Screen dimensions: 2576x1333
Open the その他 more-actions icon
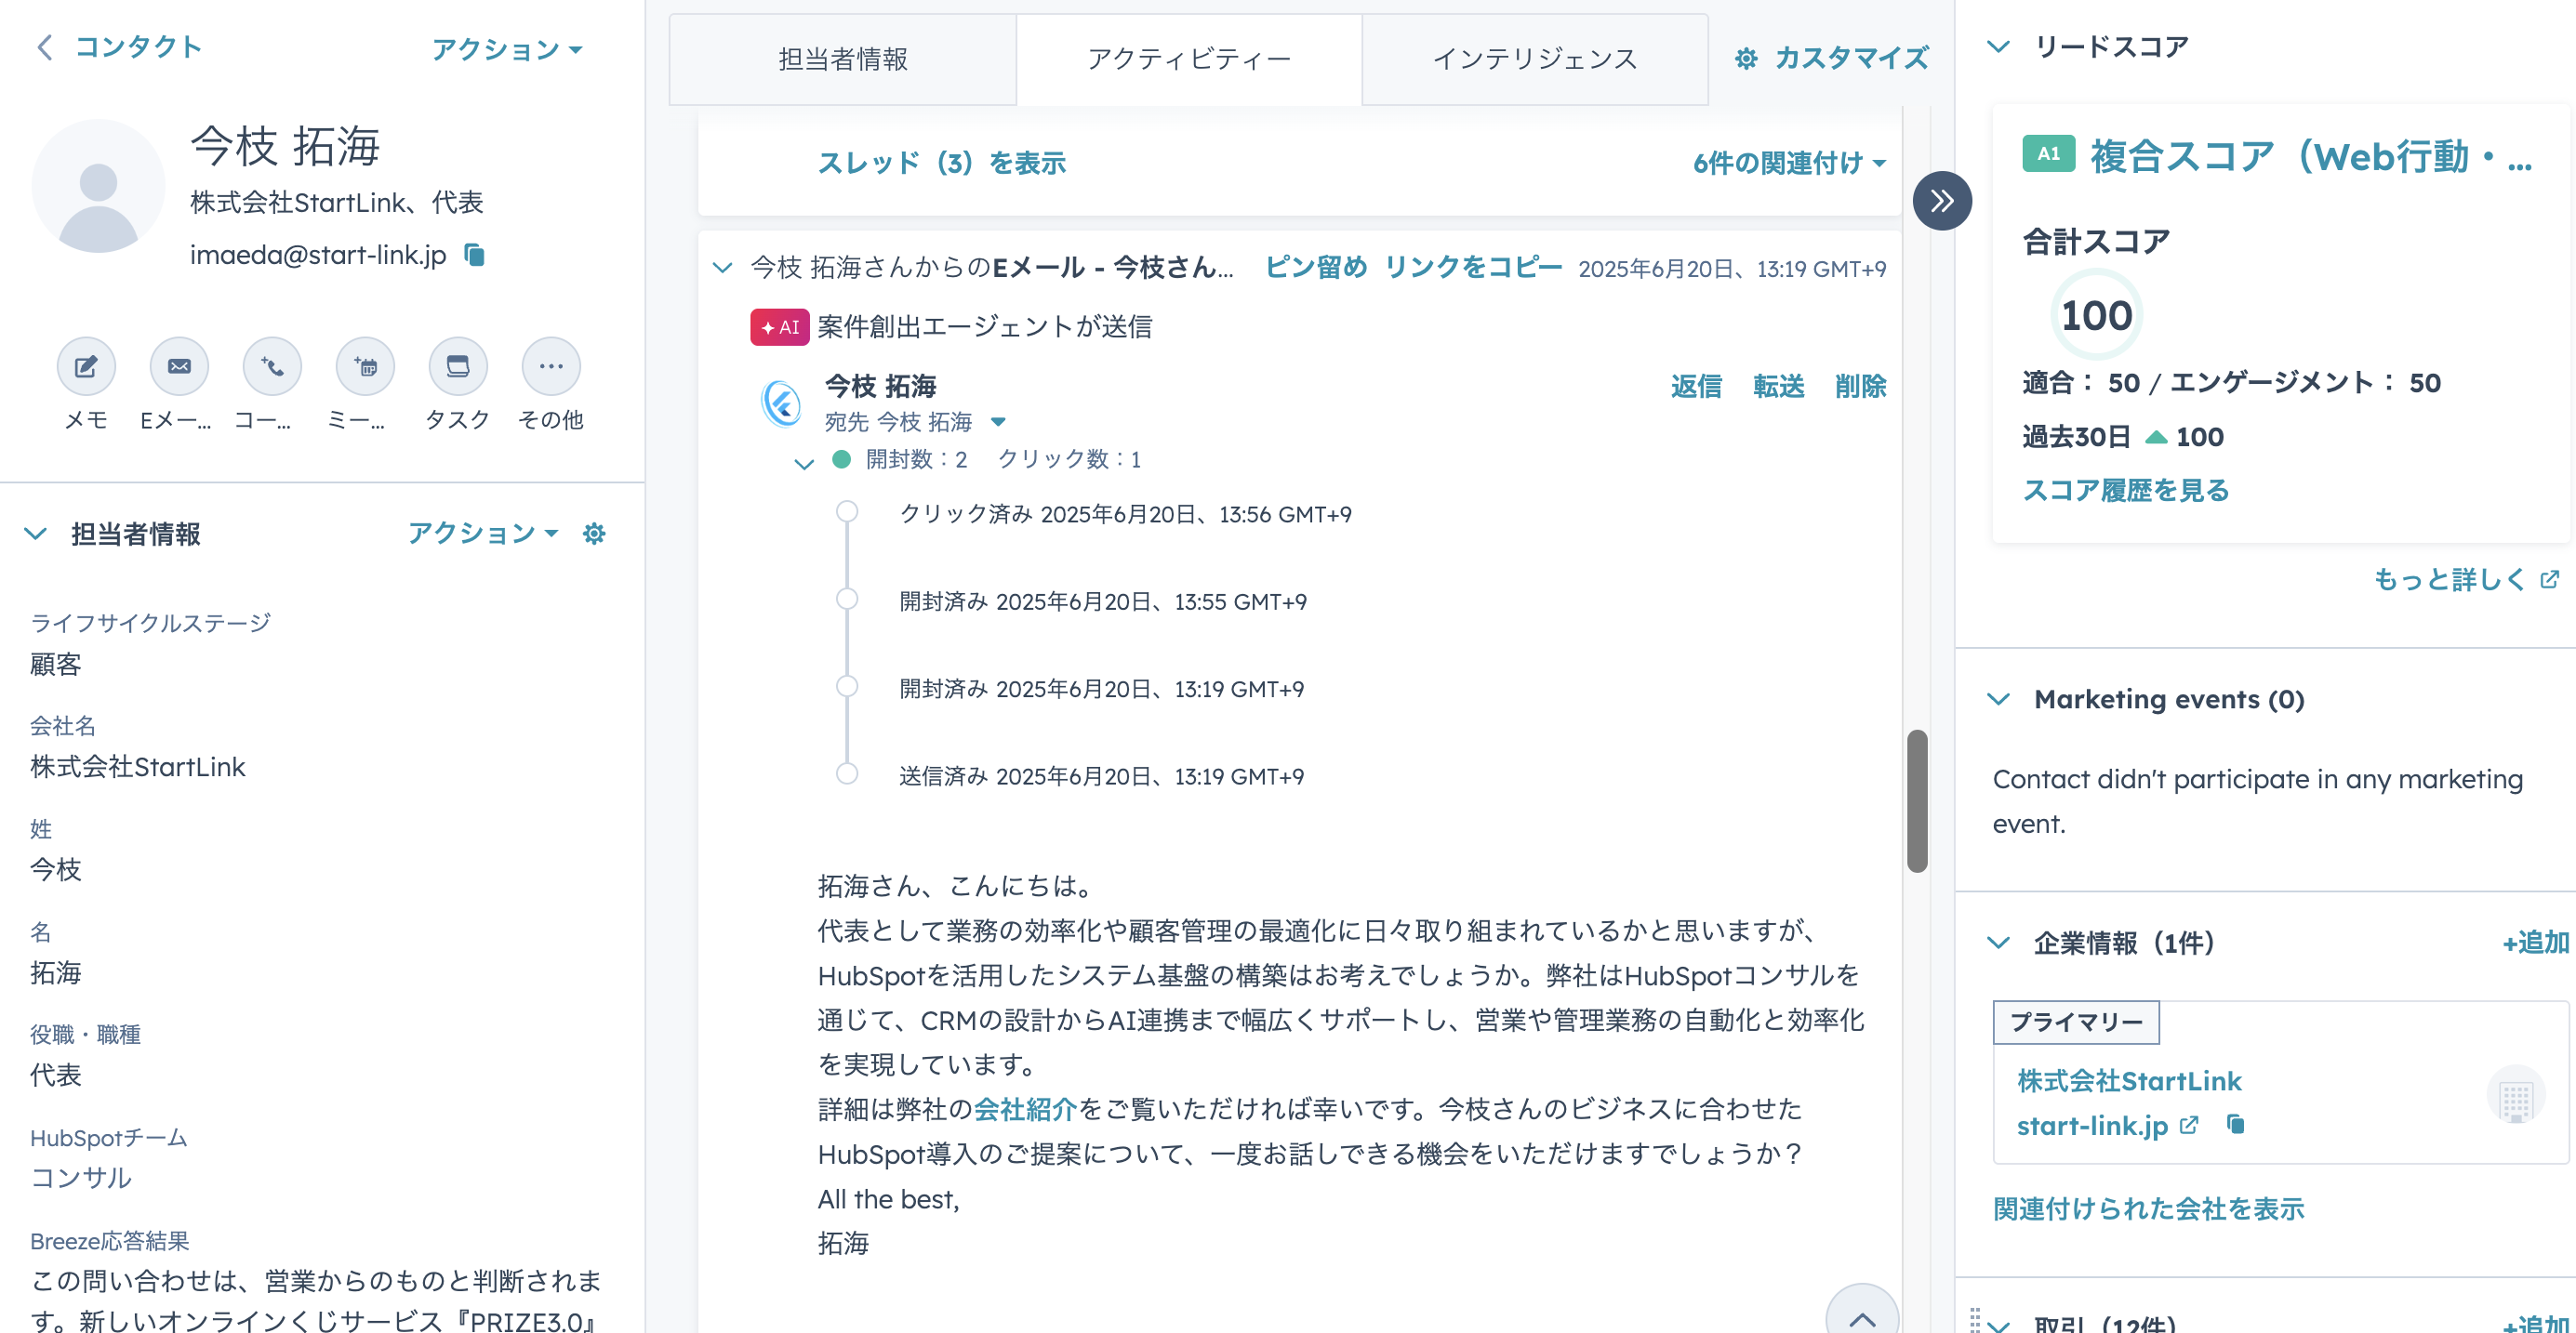pos(551,367)
